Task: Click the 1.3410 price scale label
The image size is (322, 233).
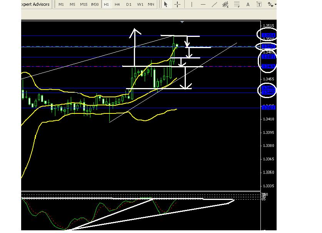Action: [269, 119]
